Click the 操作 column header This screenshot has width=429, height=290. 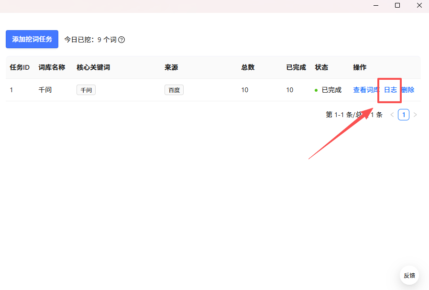pyautogui.click(x=360, y=67)
